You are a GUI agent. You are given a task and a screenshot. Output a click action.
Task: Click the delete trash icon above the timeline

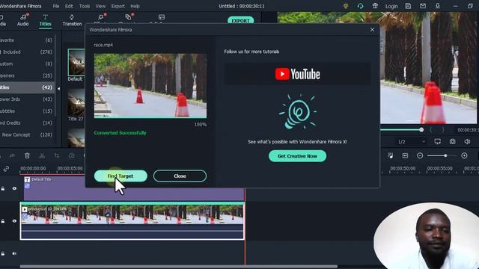(27, 155)
